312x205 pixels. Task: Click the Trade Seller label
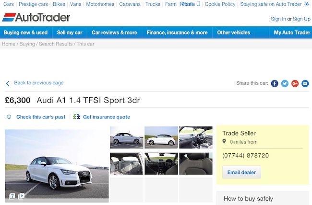[x=239, y=133]
